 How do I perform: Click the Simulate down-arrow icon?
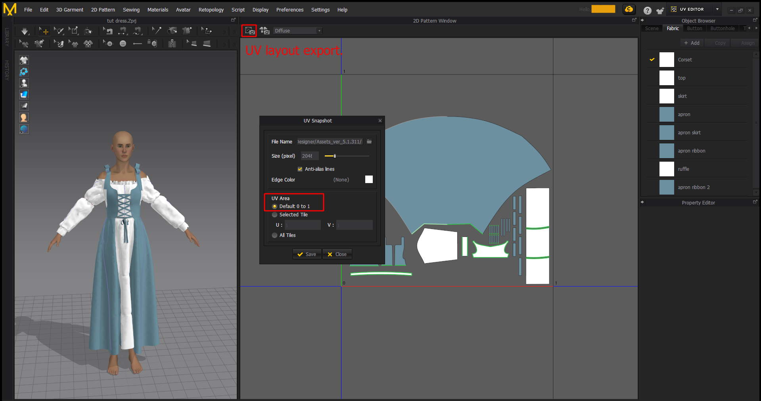(x=25, y=31)
